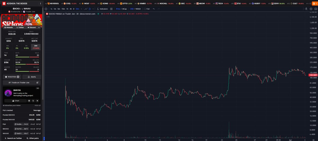Open the WAVAX EXP explorer link
This screenshot has width=318, height=141.
pyautogui.click(x=39, y=133)
